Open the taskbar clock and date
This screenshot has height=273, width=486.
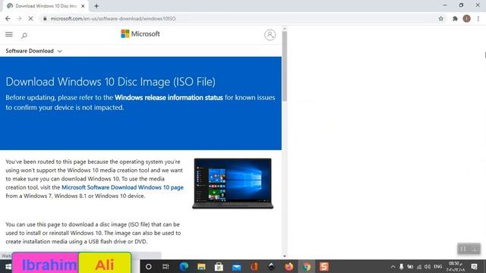(456, 266)
